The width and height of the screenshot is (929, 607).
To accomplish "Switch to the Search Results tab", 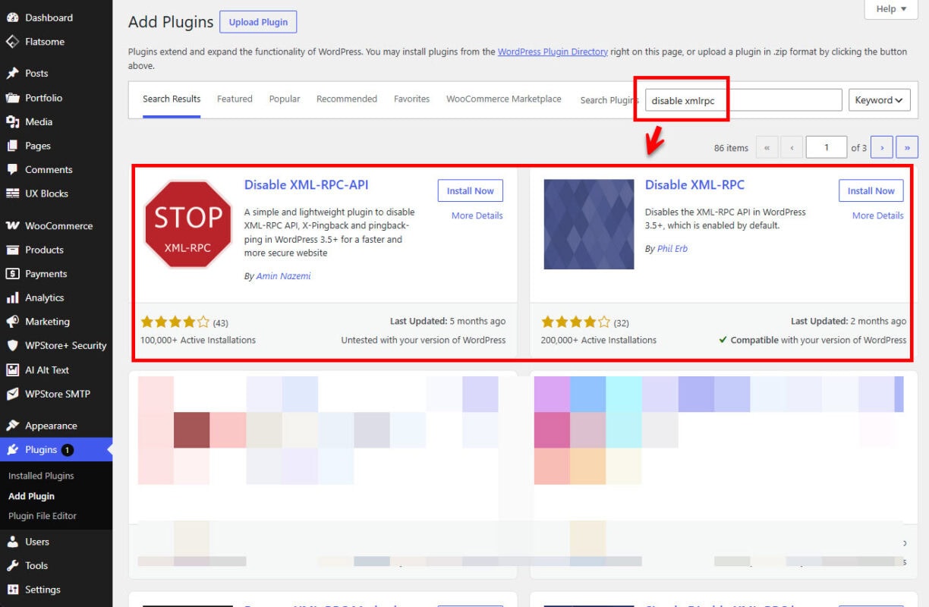I will pos(172,99).
